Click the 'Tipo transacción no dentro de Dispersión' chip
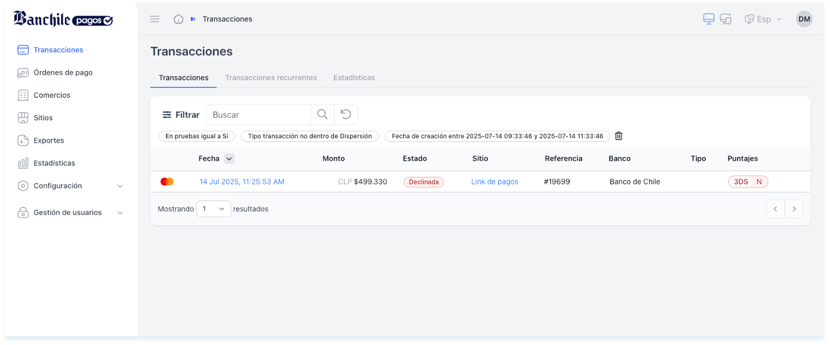The height and width of the screenshot is (345, 830). click(310, 136)
